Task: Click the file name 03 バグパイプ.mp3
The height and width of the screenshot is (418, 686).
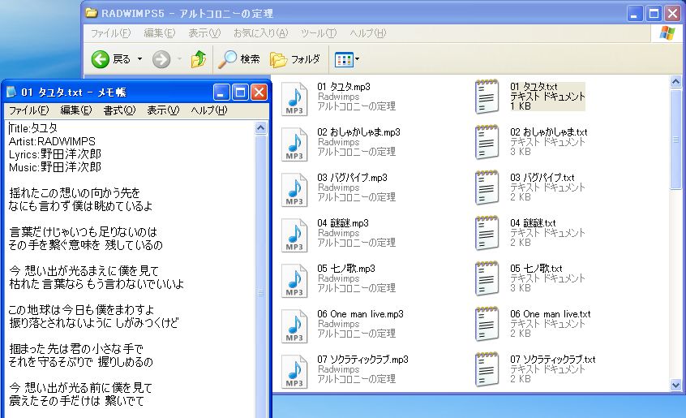Action: tap(352, 178)
